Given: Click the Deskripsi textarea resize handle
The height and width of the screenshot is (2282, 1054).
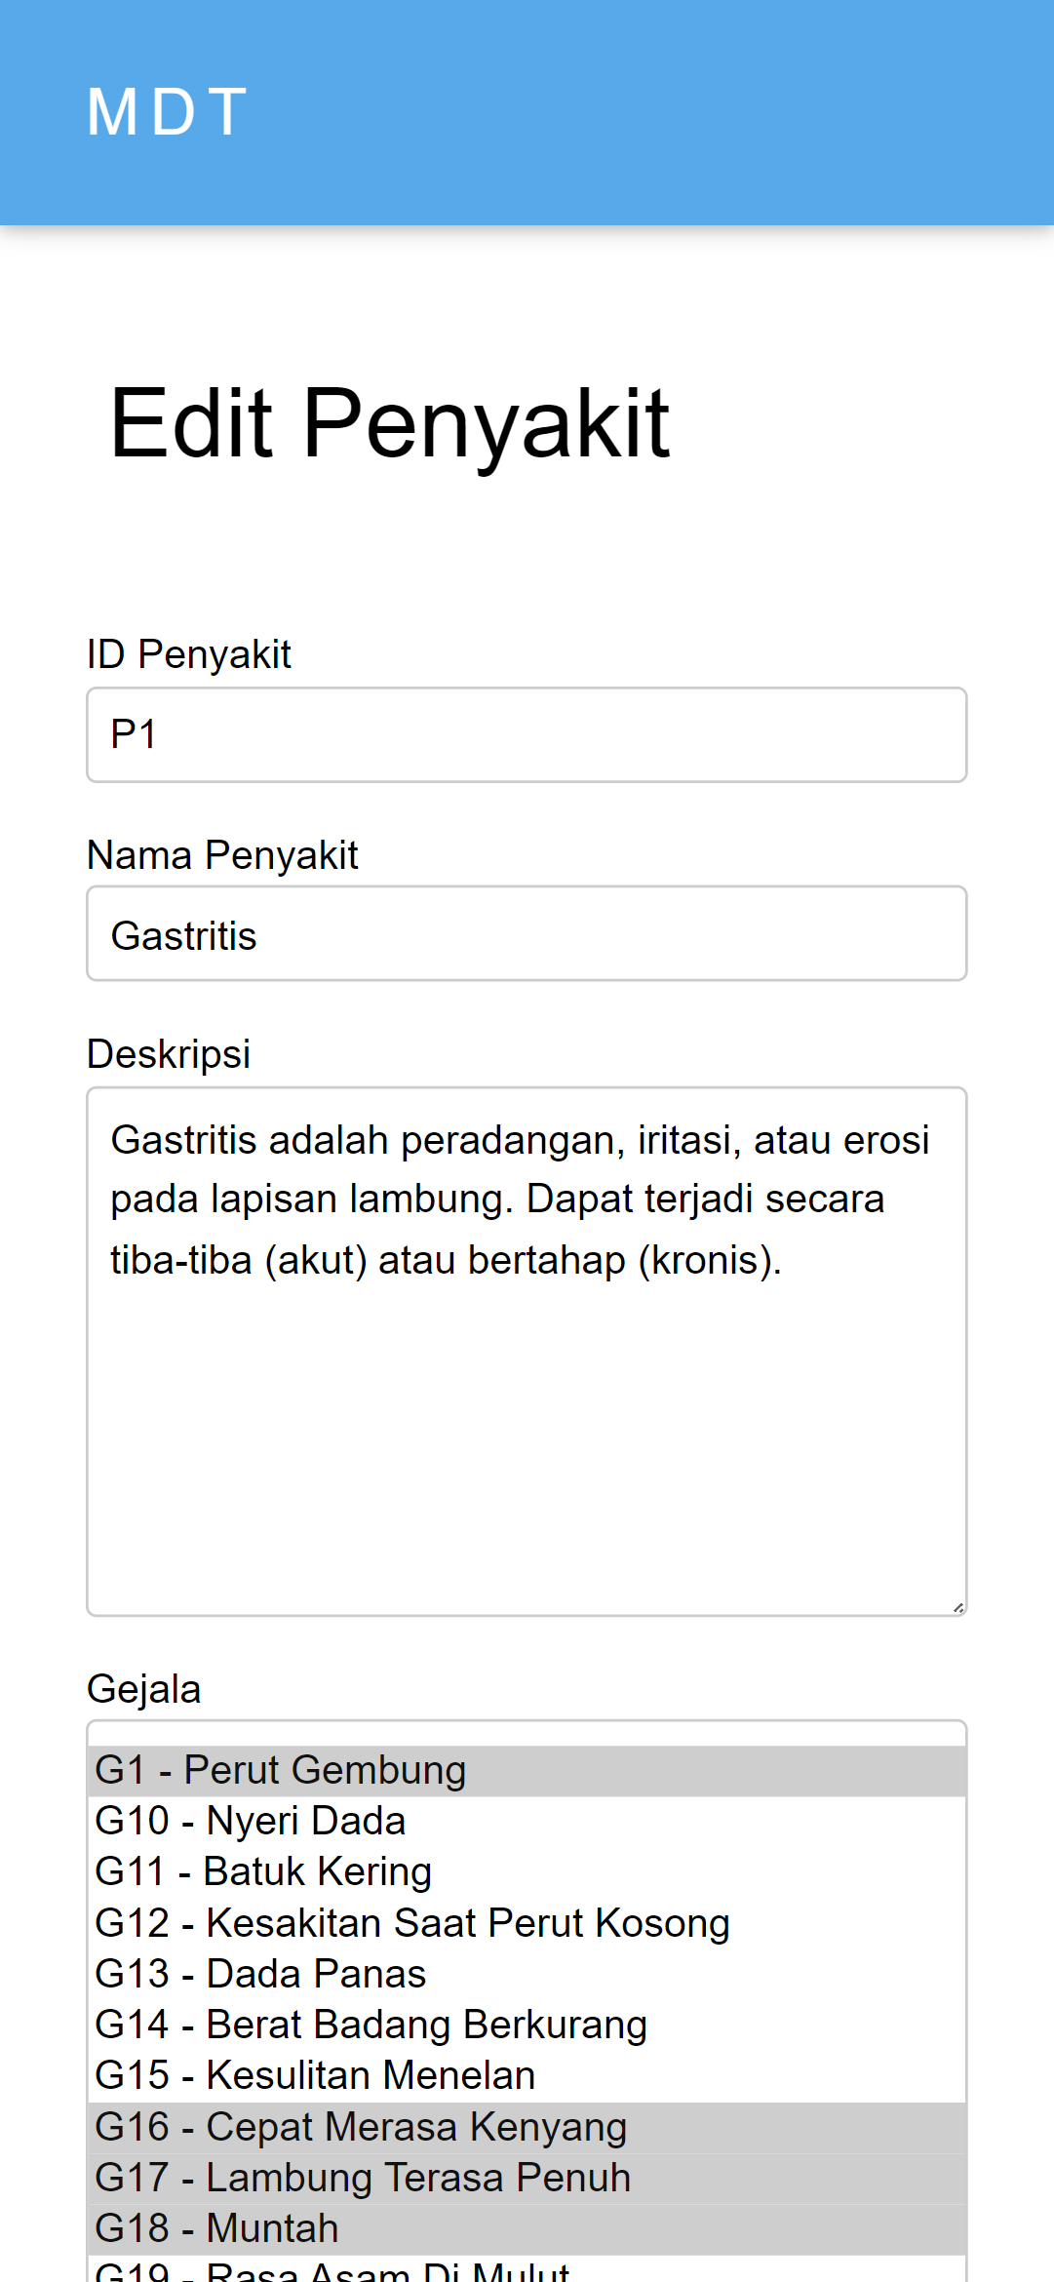Looking at the screenshot, I should point(958,1608).
